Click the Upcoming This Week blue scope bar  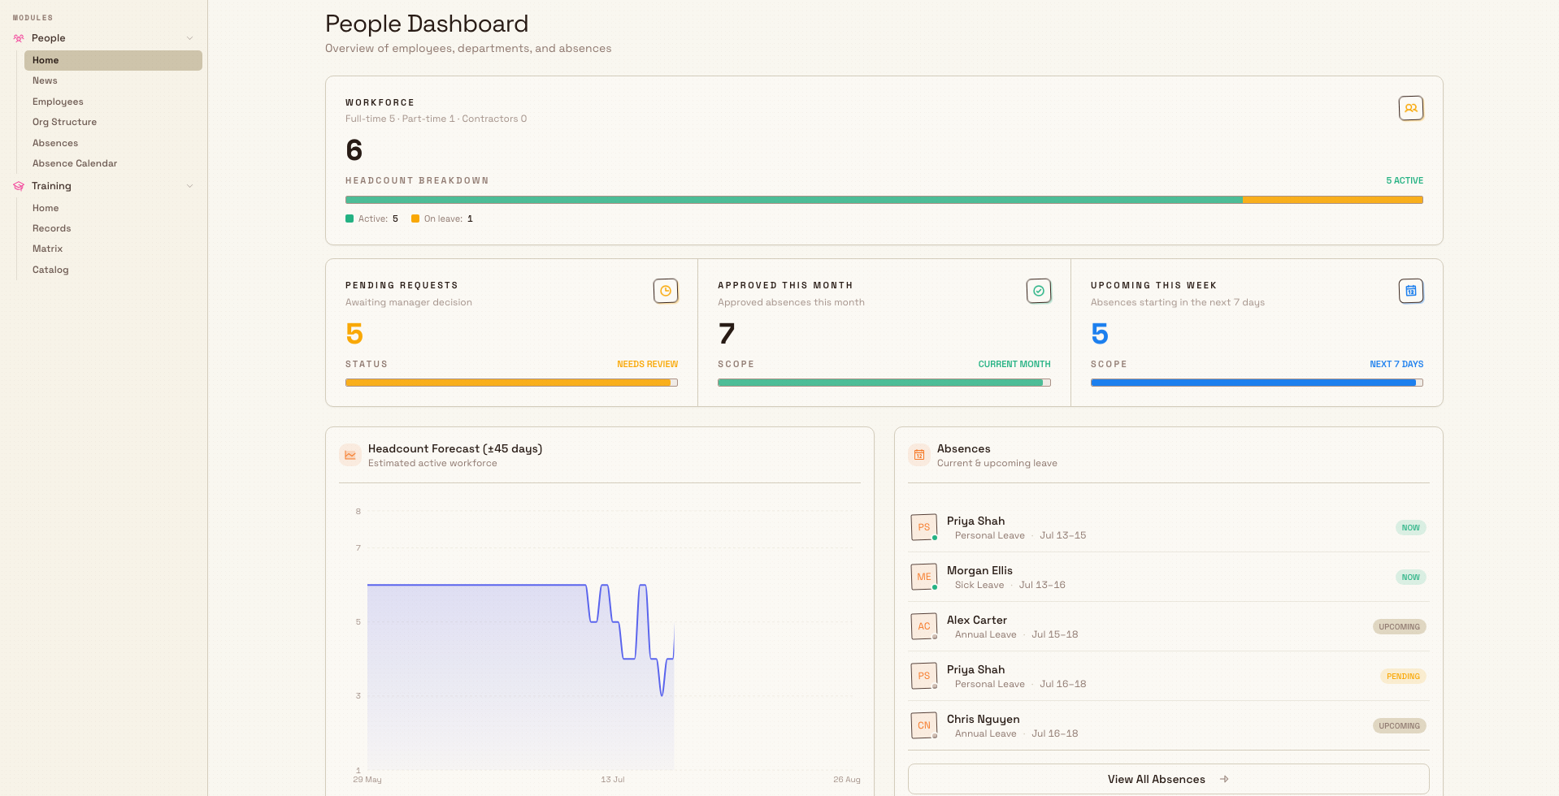click(x=1257, y=383)
